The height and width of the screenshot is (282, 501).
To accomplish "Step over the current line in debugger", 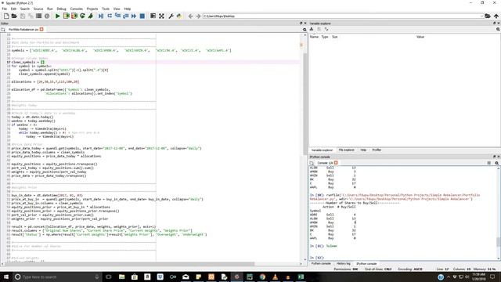I will coord(110,16).
